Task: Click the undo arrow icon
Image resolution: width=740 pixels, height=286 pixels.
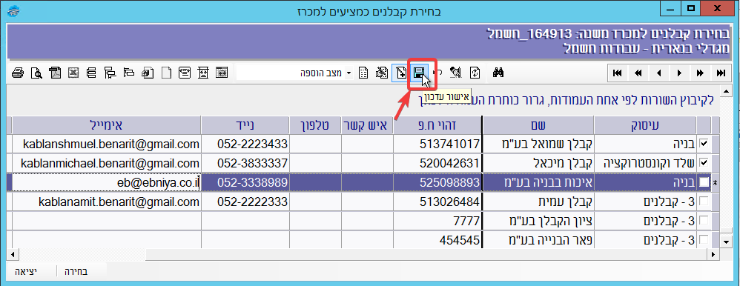Action: [438, 73]
